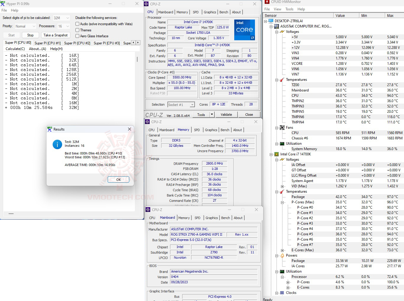The image size is (404, 301).
Task: Tick the Themes checkbox in Hyper PI
Action: click(x=77, y=30)
